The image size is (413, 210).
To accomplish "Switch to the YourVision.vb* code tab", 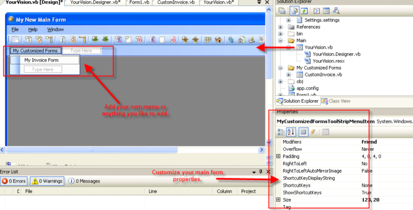I will pos(219,2).
